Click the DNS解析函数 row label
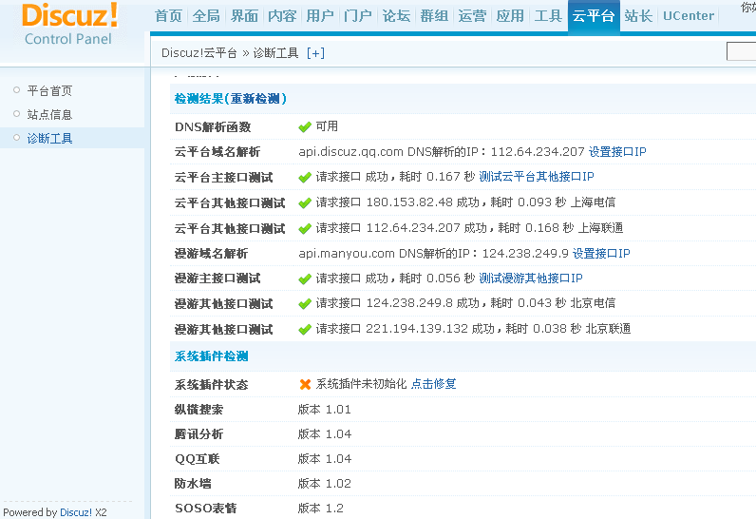Image resolution: width=756 pixels, height=519 pixels. coord(213,127)
